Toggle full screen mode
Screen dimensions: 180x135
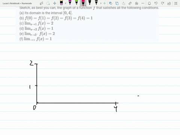click(176, 3)
